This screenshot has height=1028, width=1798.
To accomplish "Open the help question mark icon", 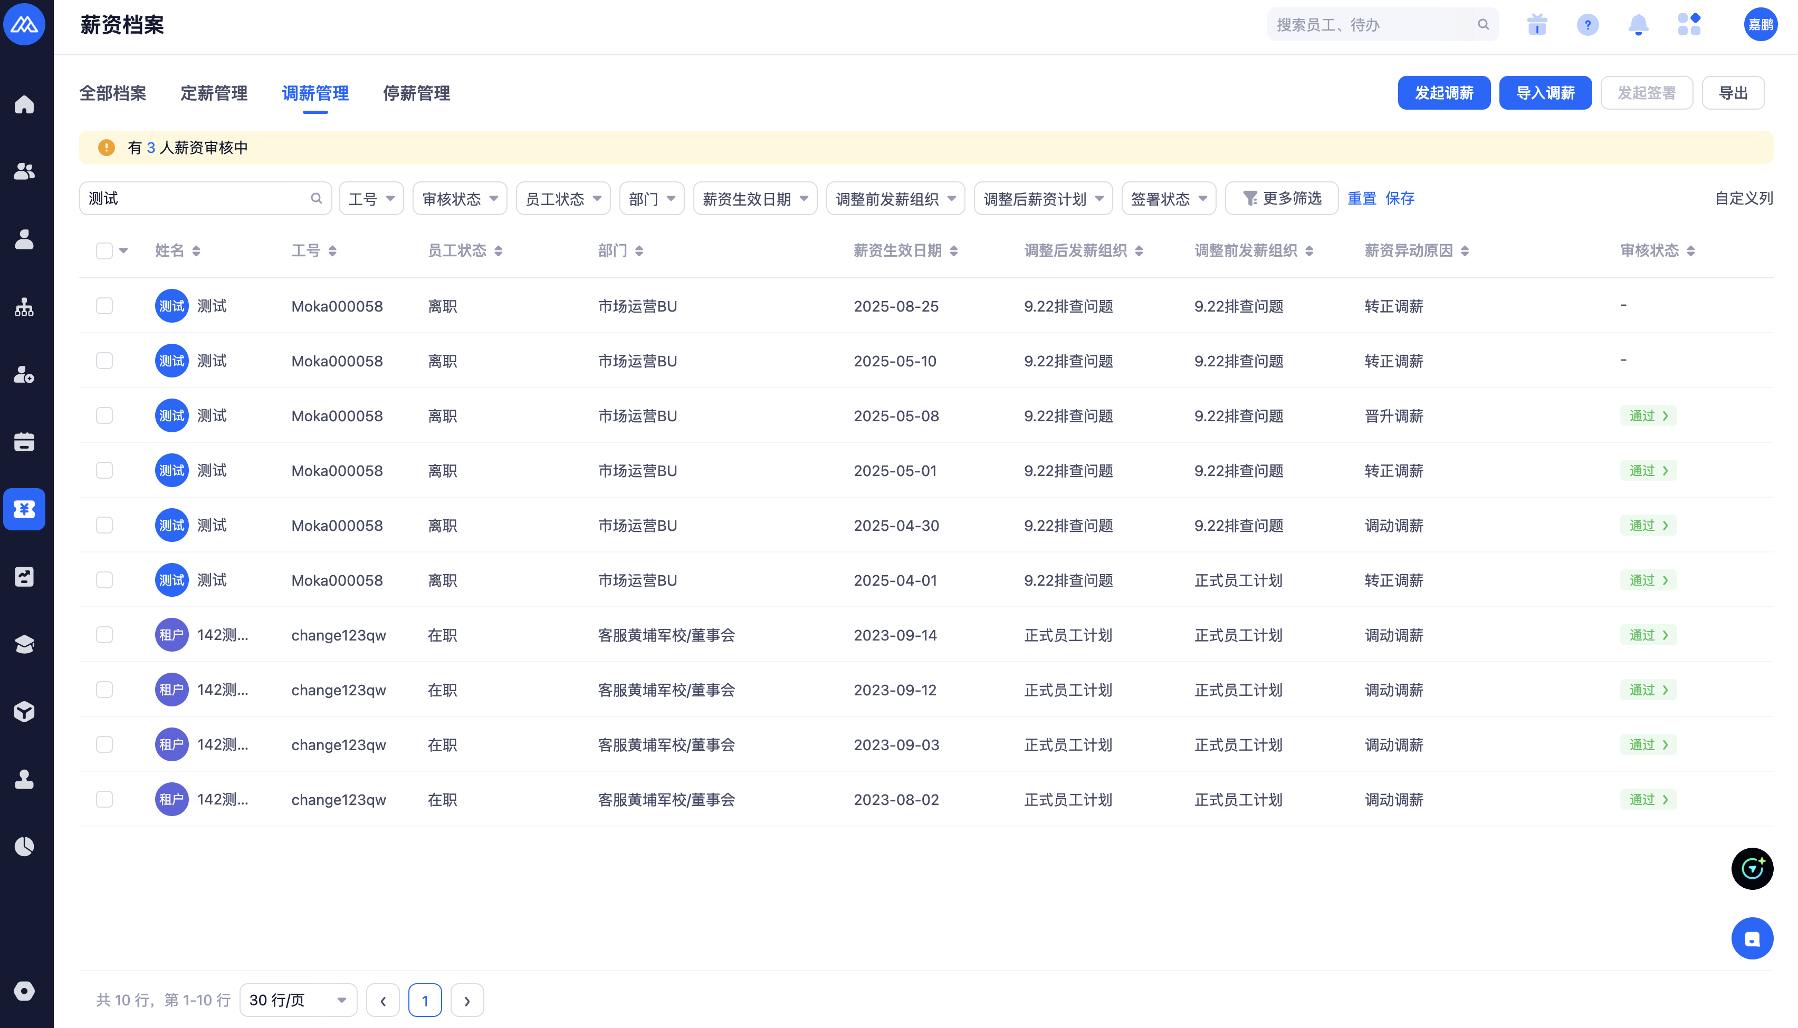I will click(x=1587, y=25).
